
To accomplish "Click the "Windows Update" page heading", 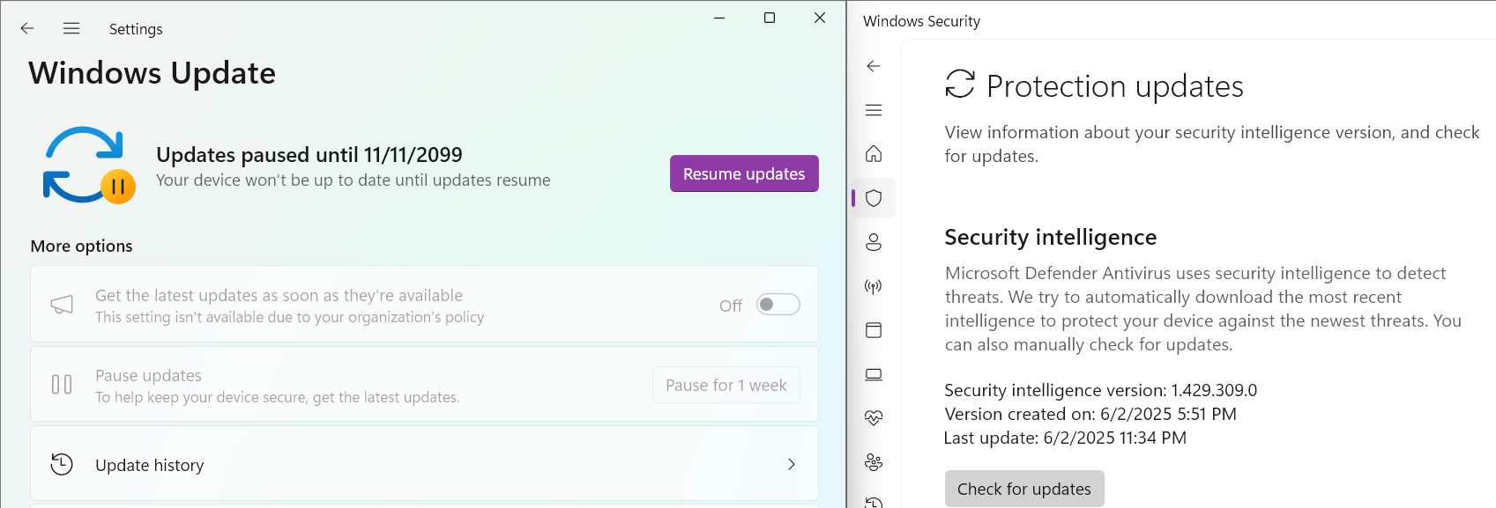I will point(153,73).
